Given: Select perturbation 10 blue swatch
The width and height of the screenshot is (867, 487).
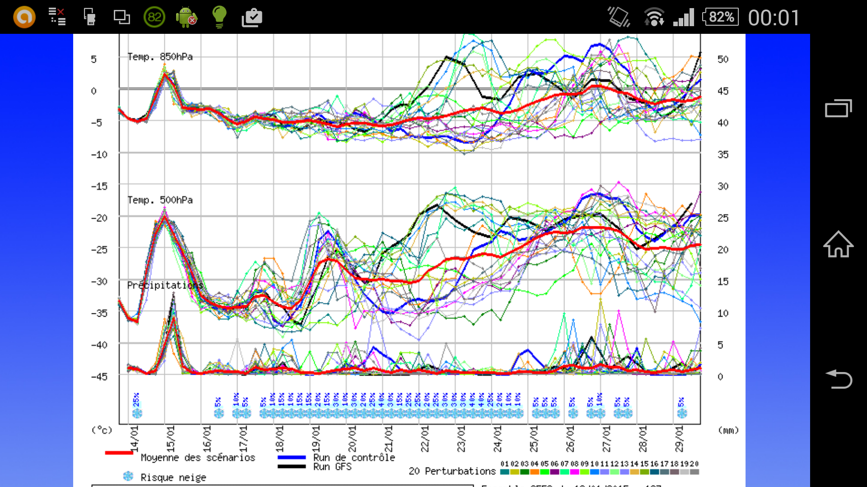Looking at the screenshot, I should click(594, 472).
